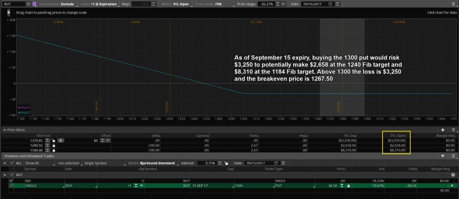Click the lock icon next to 32.50 price
Screen dimensions: 459x199
click(349, 185)
